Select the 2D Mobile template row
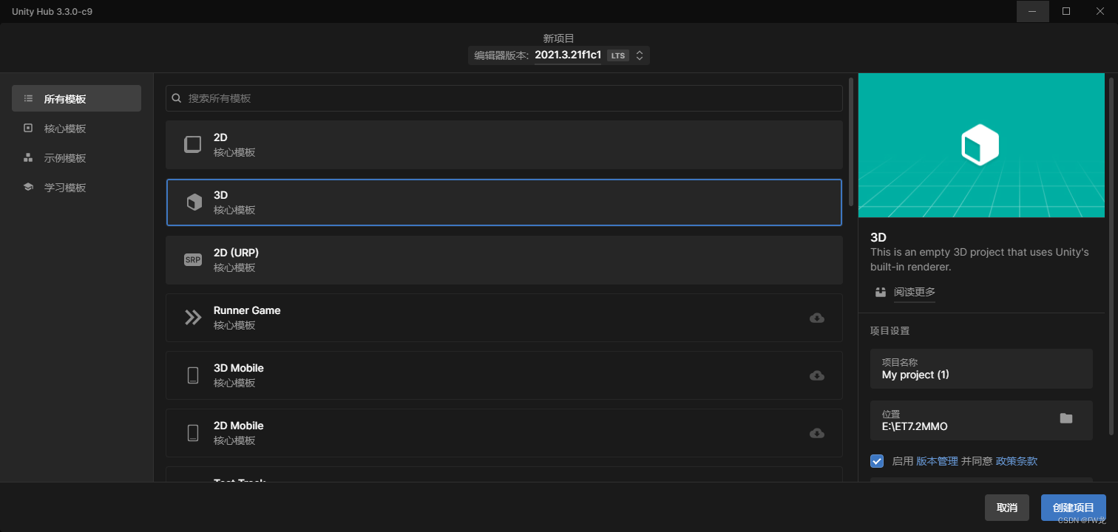The width and height of the screenshot is (1118, 532). pyautogui.click(x=504, y=433)
